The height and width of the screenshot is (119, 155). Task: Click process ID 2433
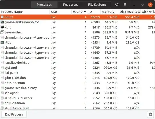[x=96, y=83]
